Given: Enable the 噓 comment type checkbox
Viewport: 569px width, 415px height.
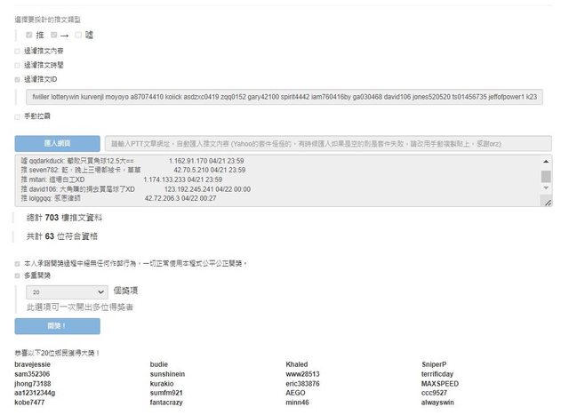Looking at the screenshot, I should [79, 35].
